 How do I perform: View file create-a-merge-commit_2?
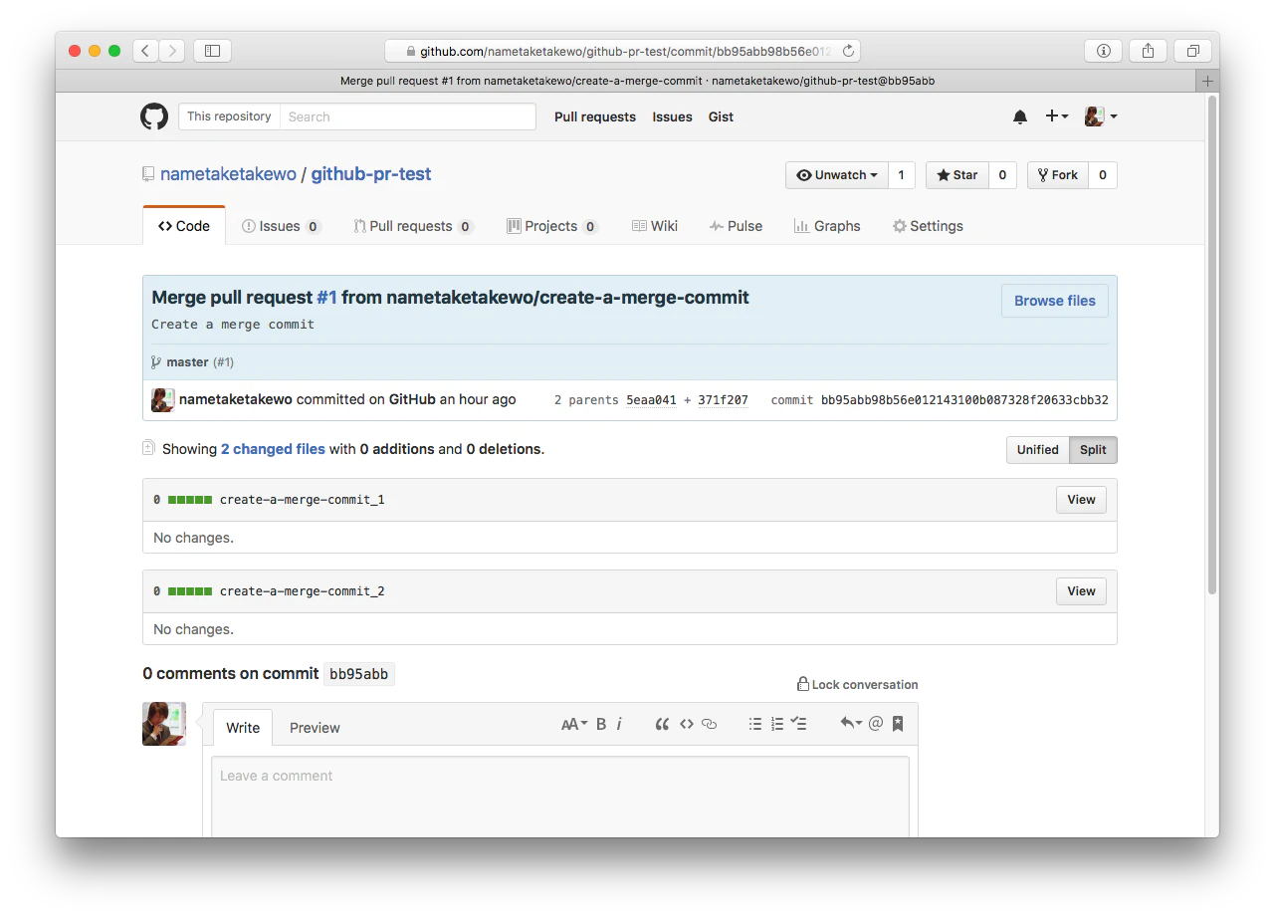[1081, 591]
